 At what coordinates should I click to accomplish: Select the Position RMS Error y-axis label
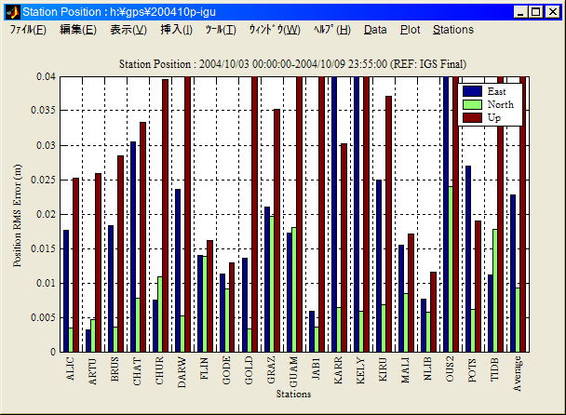click(x=19, y=213)
